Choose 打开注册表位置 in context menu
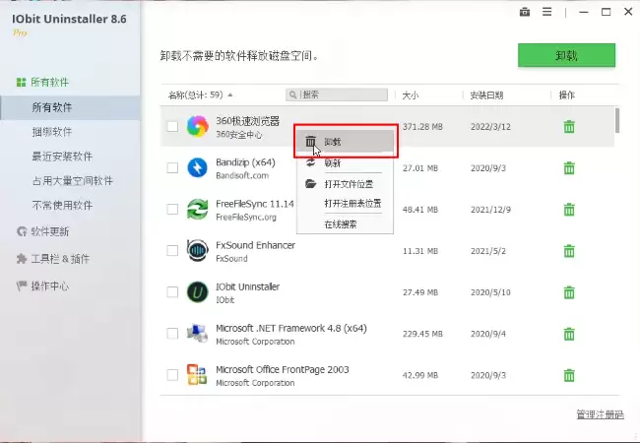The height and width of the screenshot is (443, 640). pyautogui.click(x=352, y=203)
